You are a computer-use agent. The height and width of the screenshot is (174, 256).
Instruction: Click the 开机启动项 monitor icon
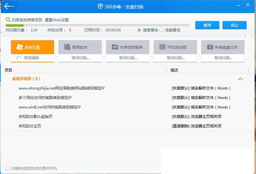coord(162,47)
